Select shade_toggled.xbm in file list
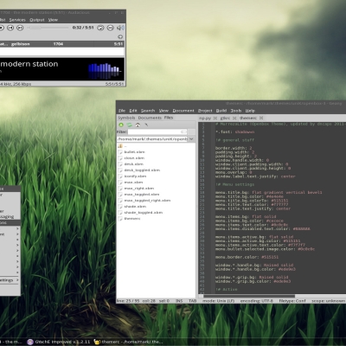Screen dimensions: 346x346 144,213
